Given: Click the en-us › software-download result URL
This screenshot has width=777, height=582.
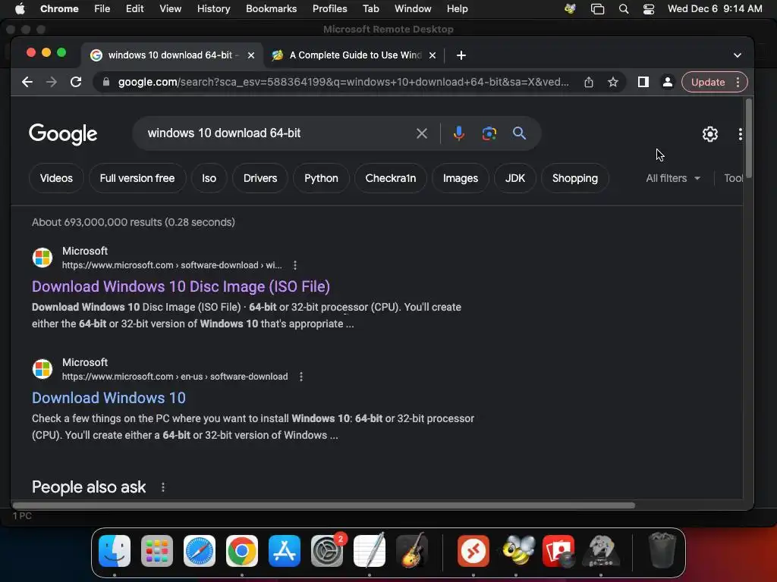Looking at the screenshot, I should click(x=175, y=377).
